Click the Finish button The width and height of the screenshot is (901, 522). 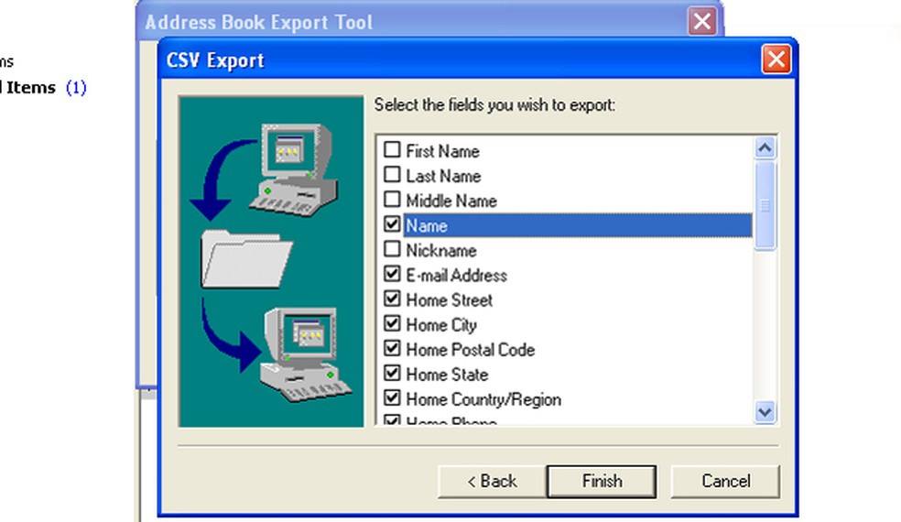click(x=602, y=481)
